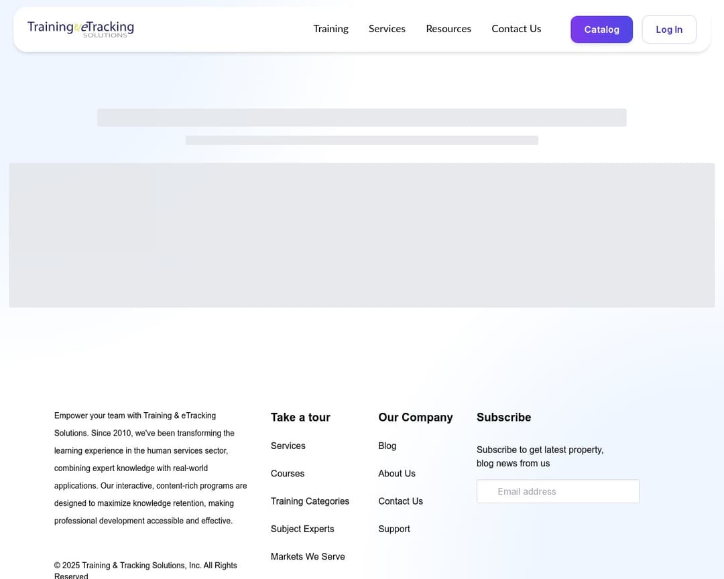724x579 pixels.
Task: Open the Courses footer link
Action: (288, 473)
